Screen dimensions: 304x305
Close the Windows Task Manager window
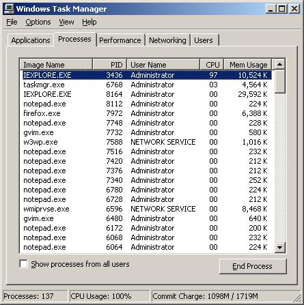point(294,9)
